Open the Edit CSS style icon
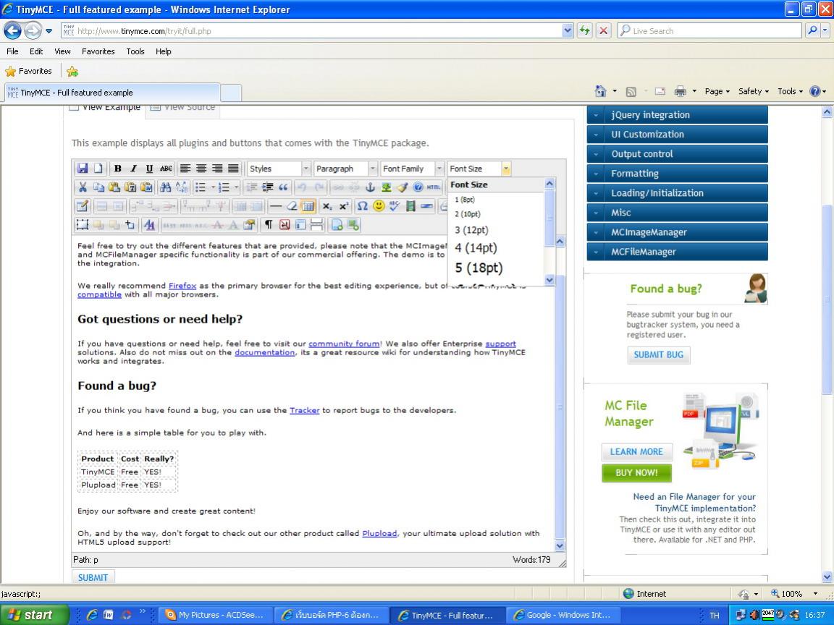Viewport: 834px width, 625px height. click(x=149, y=225)
